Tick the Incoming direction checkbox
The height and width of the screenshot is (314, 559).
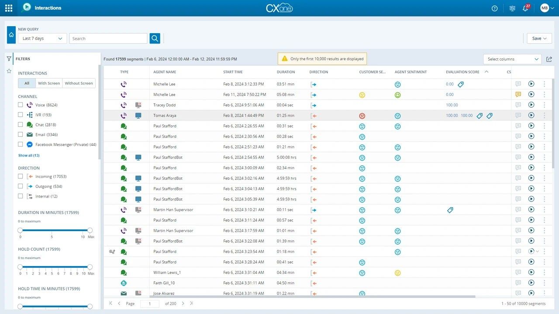(x=21, y=177)
